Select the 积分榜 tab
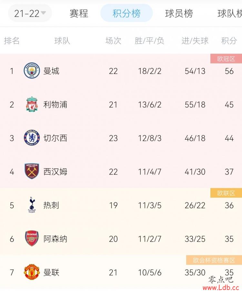Viewport: 242px width, 291px height. pyautogui.click(x=126, y=13)
